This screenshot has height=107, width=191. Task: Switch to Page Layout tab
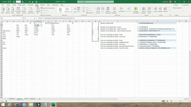coord(22,5)
